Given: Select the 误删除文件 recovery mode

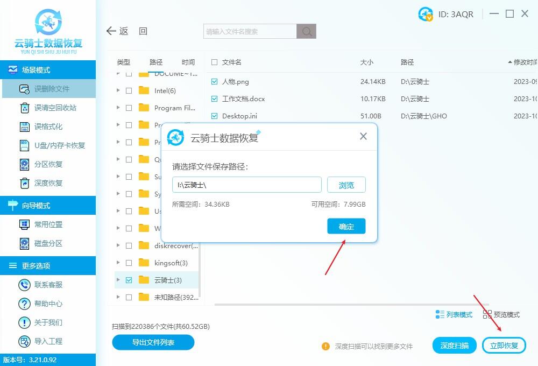Looking at the screenshot, I should (49, 89).
